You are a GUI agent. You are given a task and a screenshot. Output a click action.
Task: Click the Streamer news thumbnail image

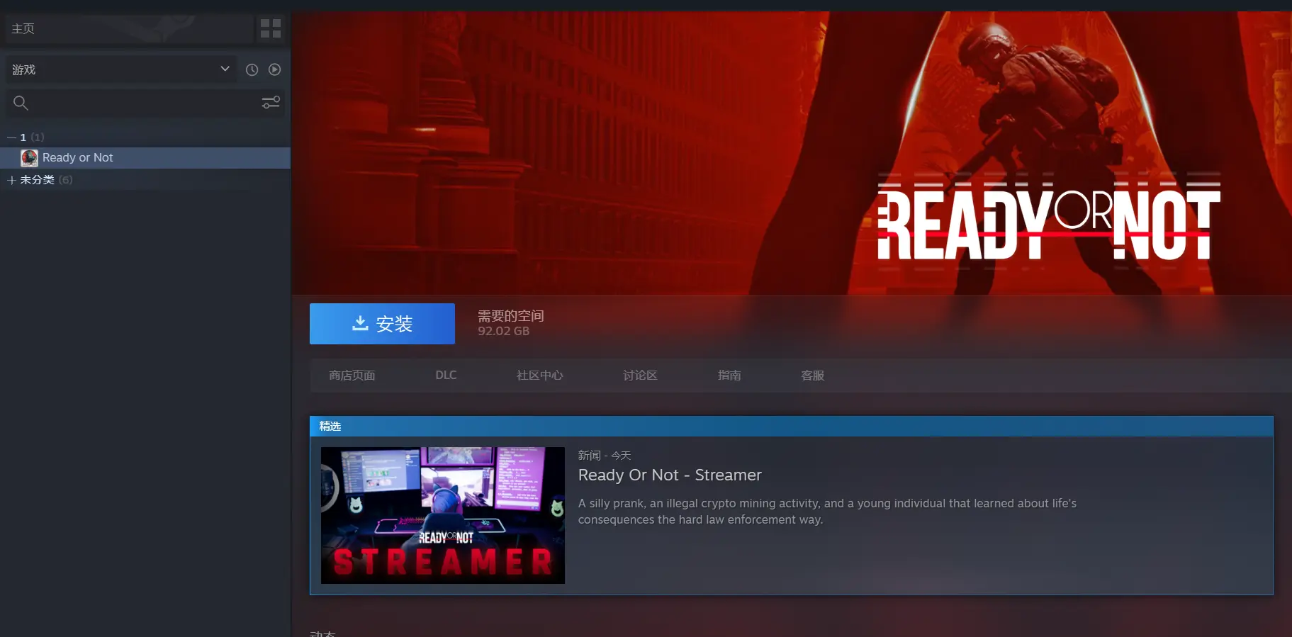pyautogui.click(x=443, y=515)
